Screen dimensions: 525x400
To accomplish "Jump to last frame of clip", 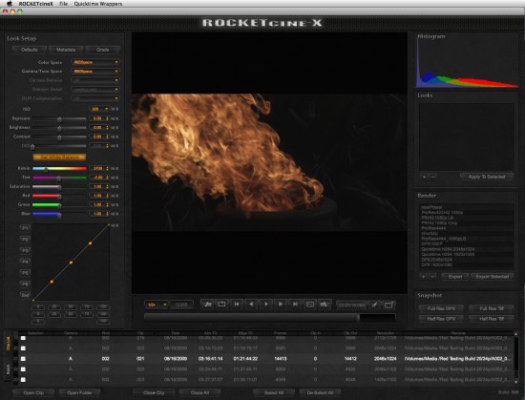I will coord(295,305).
